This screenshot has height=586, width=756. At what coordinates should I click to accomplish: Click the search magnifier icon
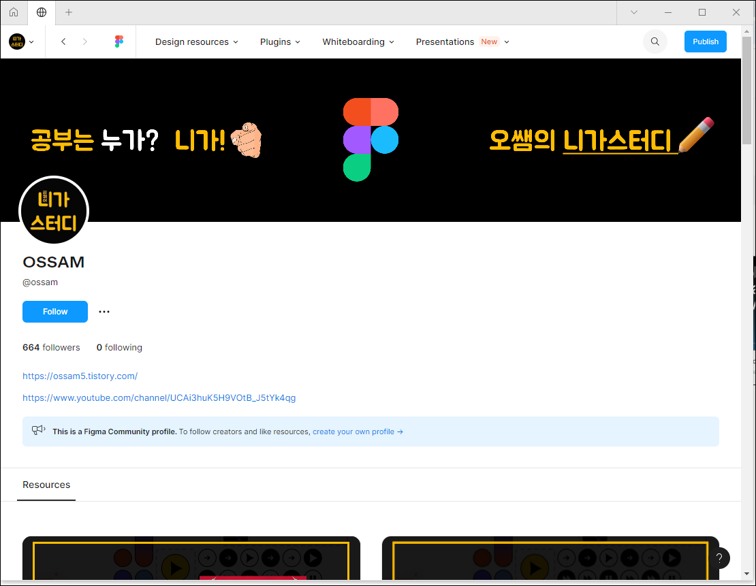pos(655,42)
